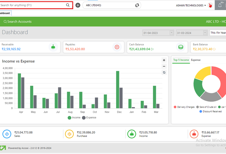
Task: Open the start date 01-04-2023 dropdown
Action: (171, 33)
